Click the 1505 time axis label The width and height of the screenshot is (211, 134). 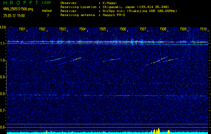(x=103, y=29)
